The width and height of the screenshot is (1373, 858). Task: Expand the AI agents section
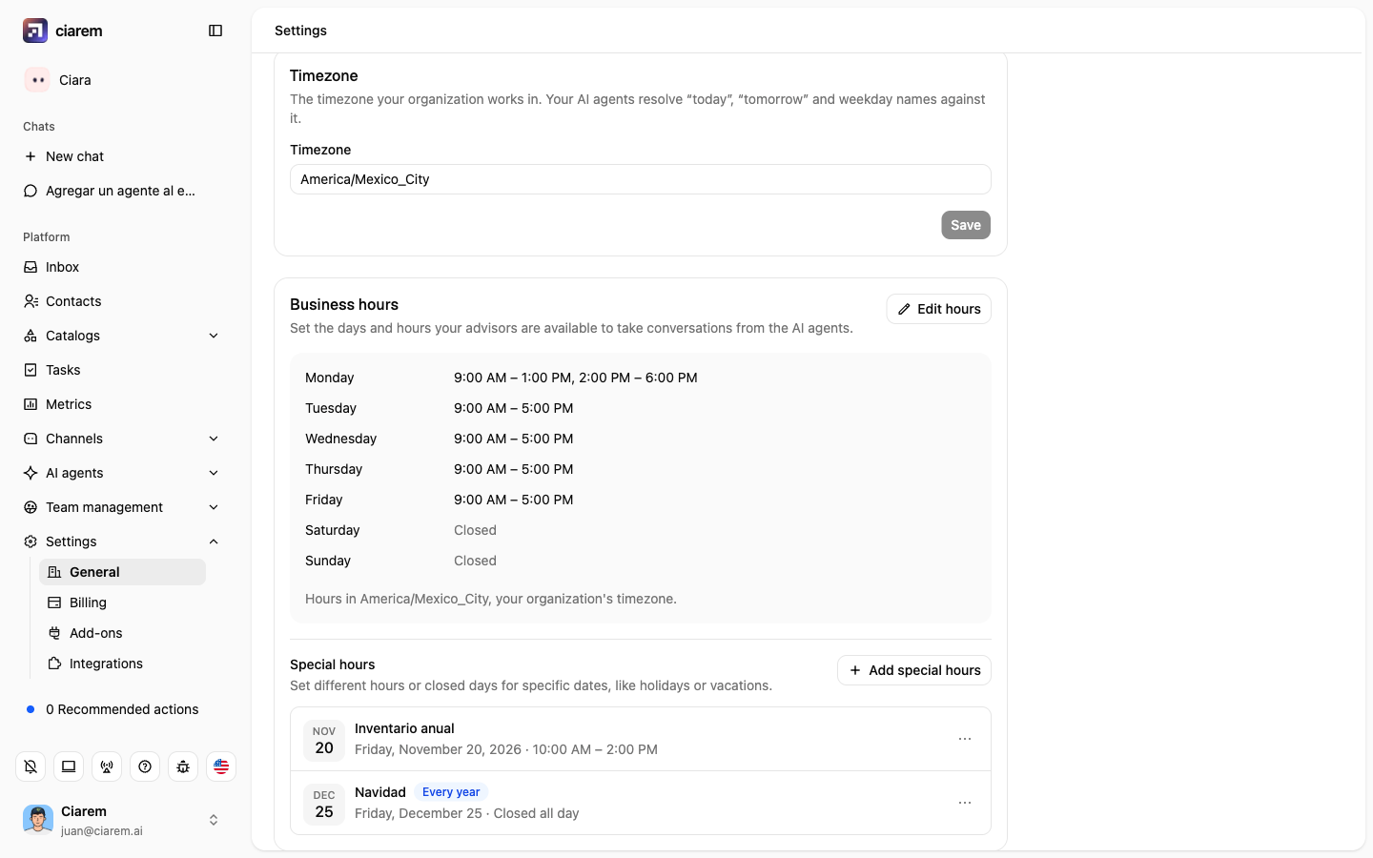tap(122, 473)
